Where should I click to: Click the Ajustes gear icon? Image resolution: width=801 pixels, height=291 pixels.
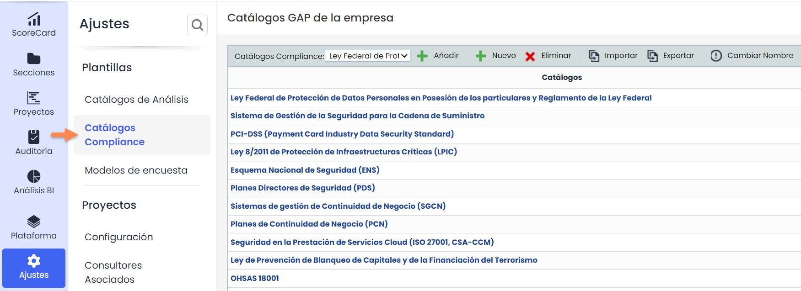(x=34, y=261)
